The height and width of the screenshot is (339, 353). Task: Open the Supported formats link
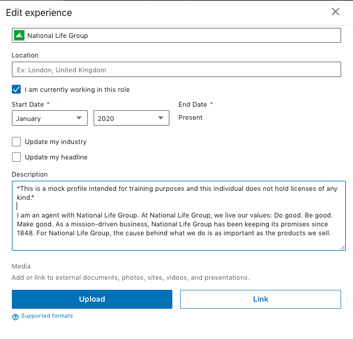[x=47, y=316]
